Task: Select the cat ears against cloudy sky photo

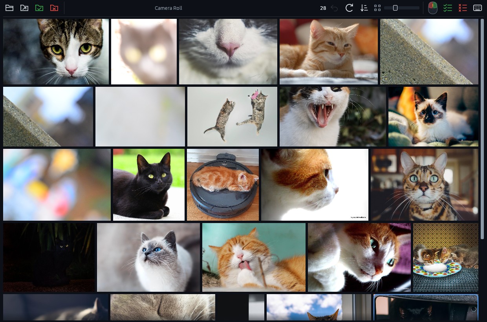Action: point(319,307)
